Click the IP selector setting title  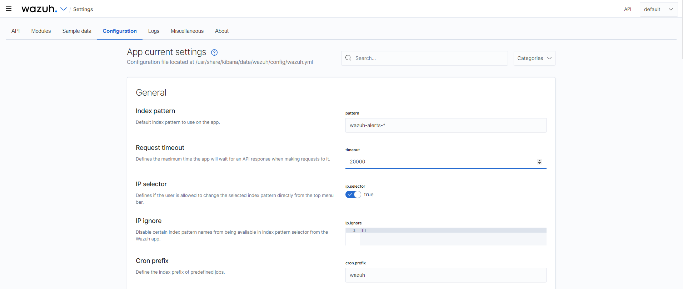coord(151,184)
